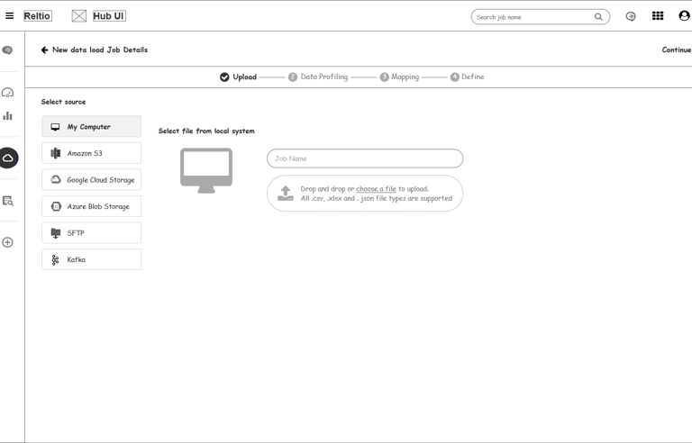Screen dimensions: 692x443
Task: Go to the Data Profiling step
Action: (x=318, y=77)
